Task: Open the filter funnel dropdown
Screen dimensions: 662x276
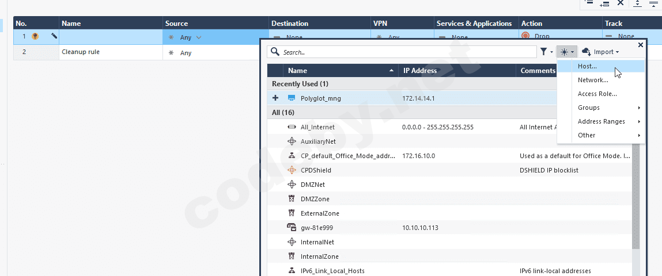Action: tap(546, 52)
